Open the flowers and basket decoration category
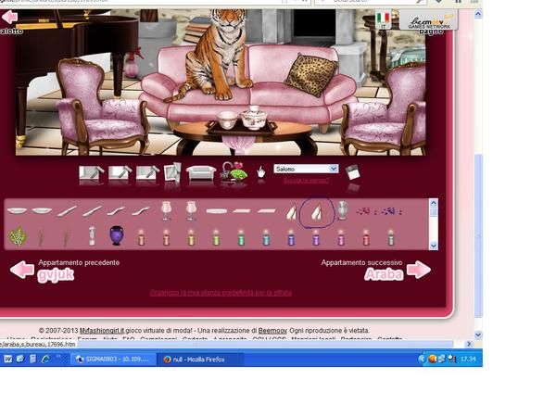The image size is (556, 417). (x=233, y=172)
